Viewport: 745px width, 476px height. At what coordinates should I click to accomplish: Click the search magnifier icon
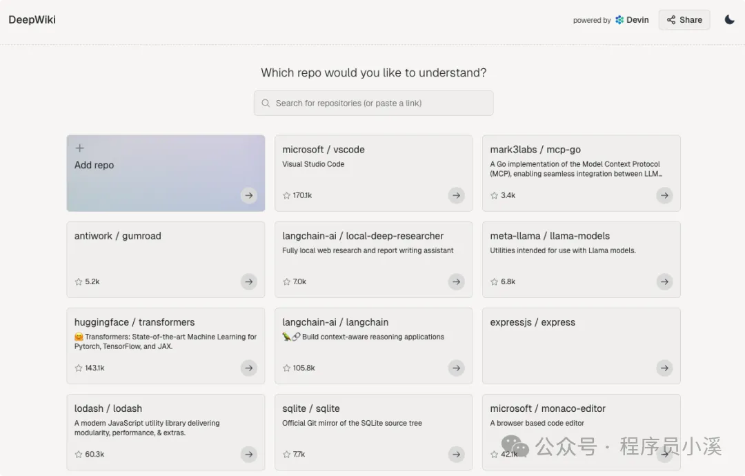coord(266,103)
